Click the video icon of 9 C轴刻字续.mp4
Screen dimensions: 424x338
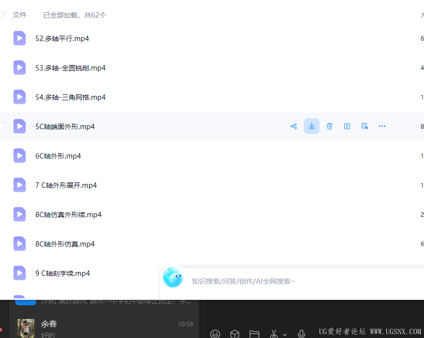pyautogui.click(x=20, y=273)
